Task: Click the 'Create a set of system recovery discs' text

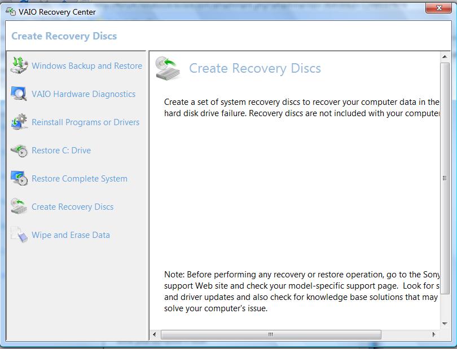Action: [x=302, y=108]
